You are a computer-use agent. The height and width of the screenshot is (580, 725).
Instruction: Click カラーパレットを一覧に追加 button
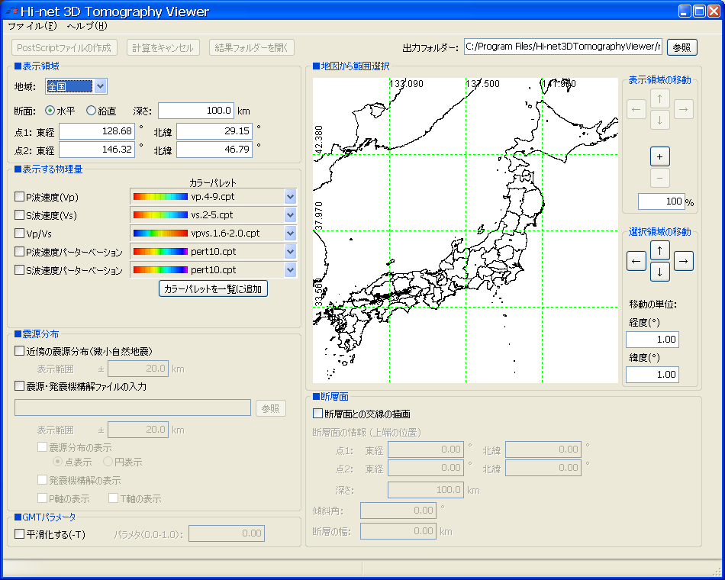213,288
